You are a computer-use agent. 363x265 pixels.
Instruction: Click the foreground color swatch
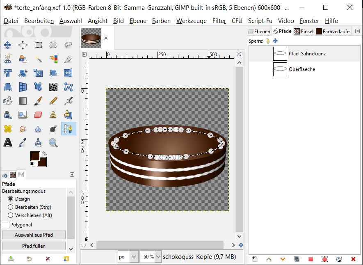[35, 156]
